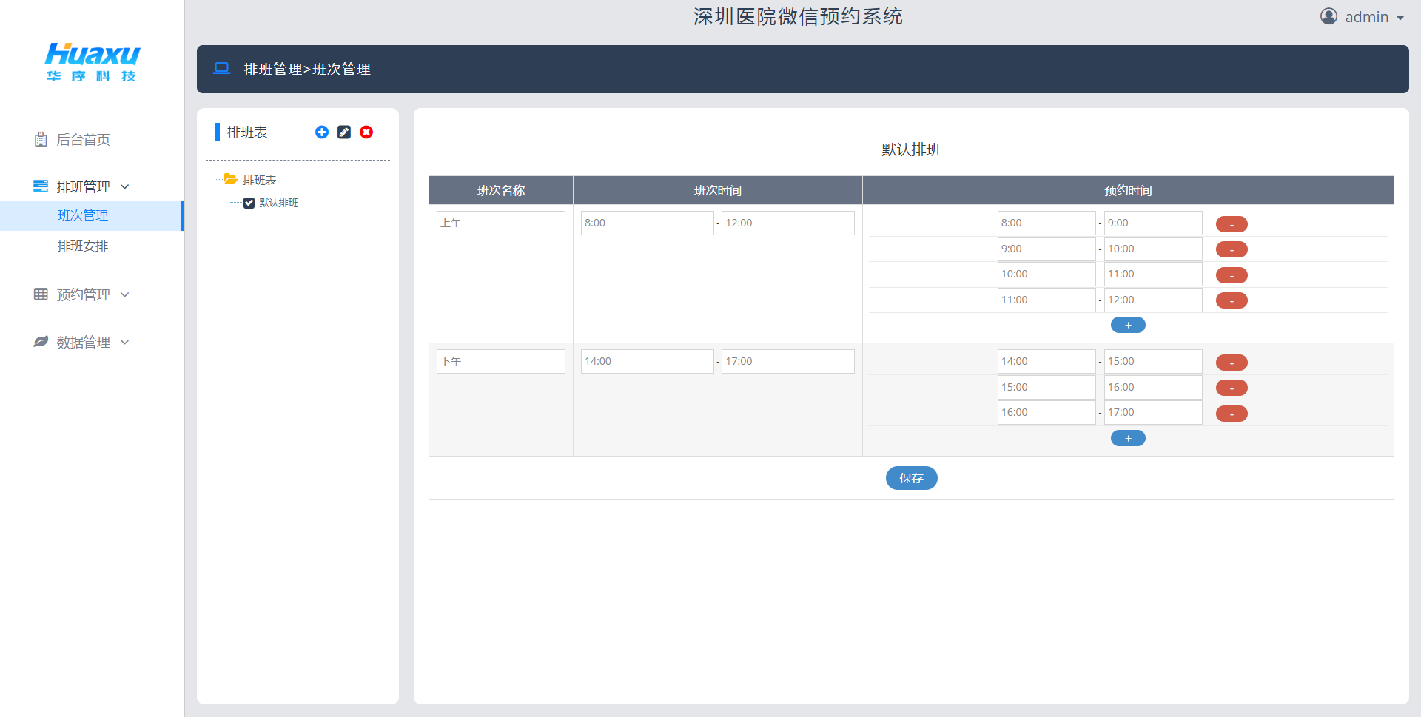Expand the 数据管理 menu
The image size is (1421, 717).
pyautogui.click(x=83, y=342)
